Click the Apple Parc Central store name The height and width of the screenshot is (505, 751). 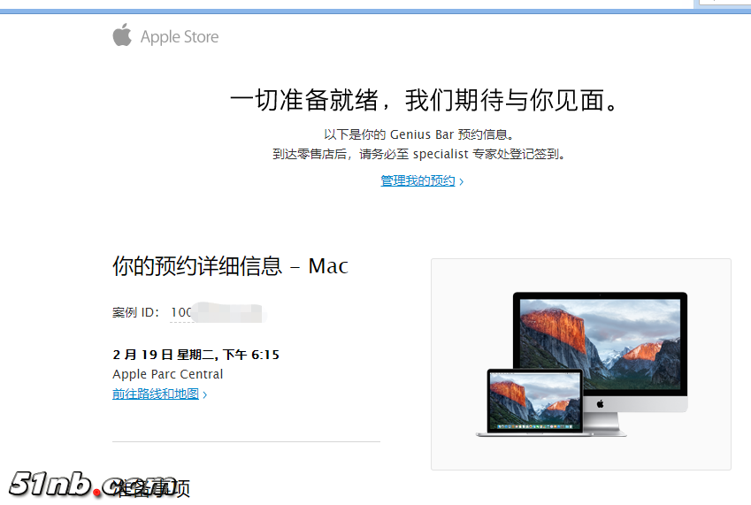pos(168,374)
